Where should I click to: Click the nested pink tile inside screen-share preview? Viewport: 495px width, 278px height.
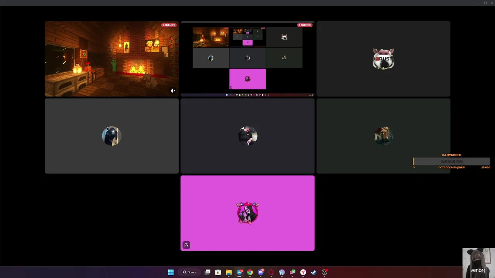(x=247, y=79)
